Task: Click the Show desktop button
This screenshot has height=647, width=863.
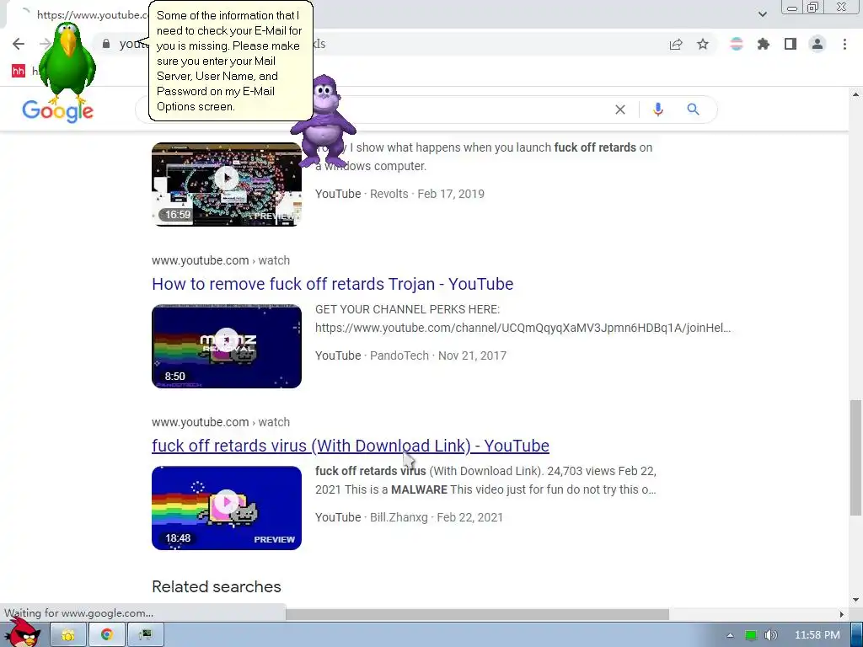Action: (857, 635)
